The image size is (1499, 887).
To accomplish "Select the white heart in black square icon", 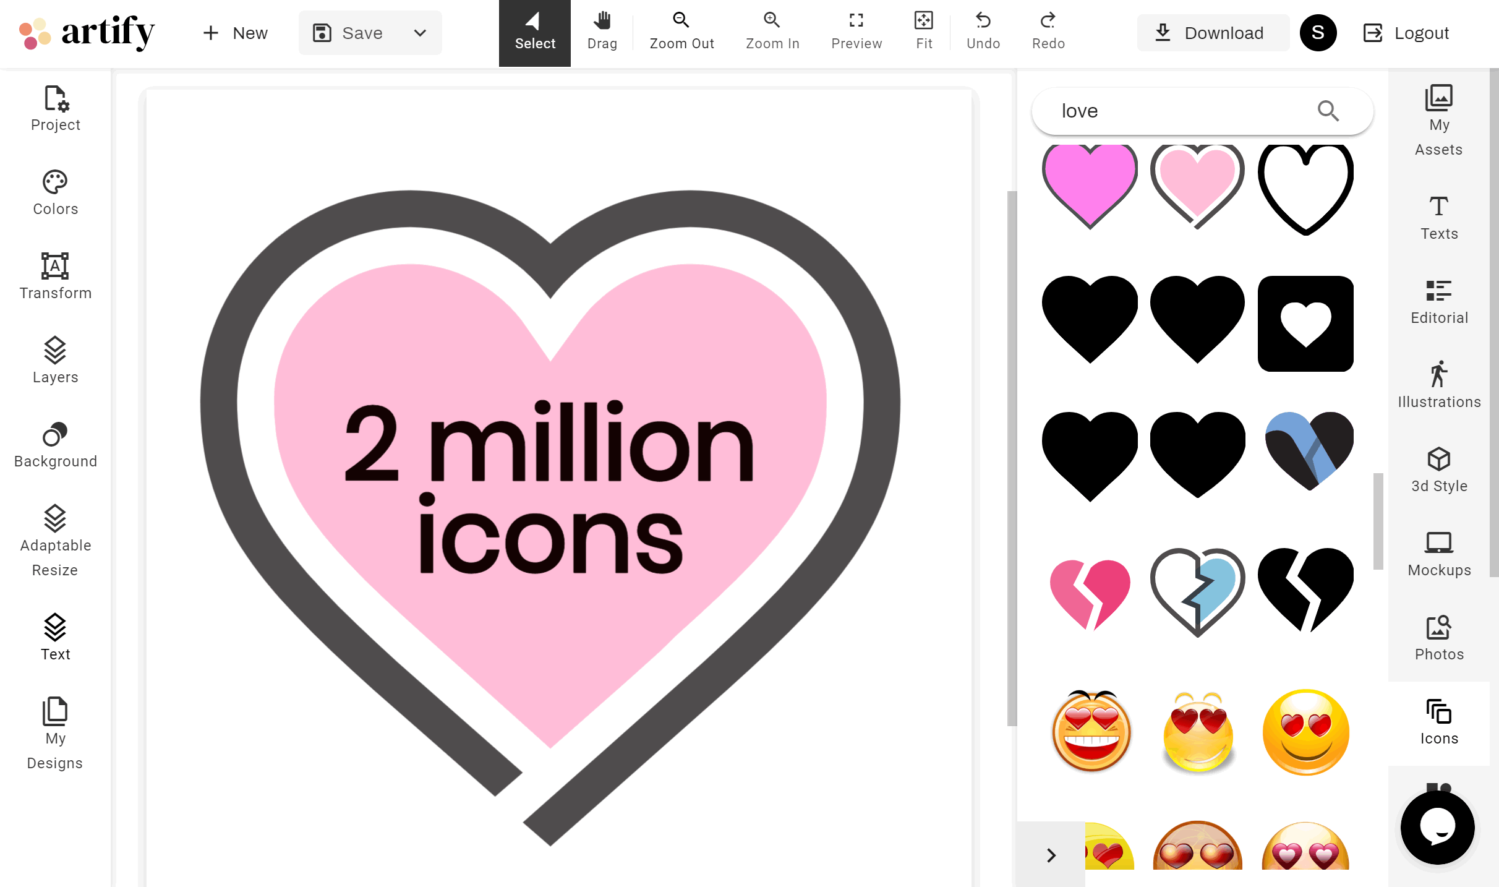I will (x=1305, y=324).
